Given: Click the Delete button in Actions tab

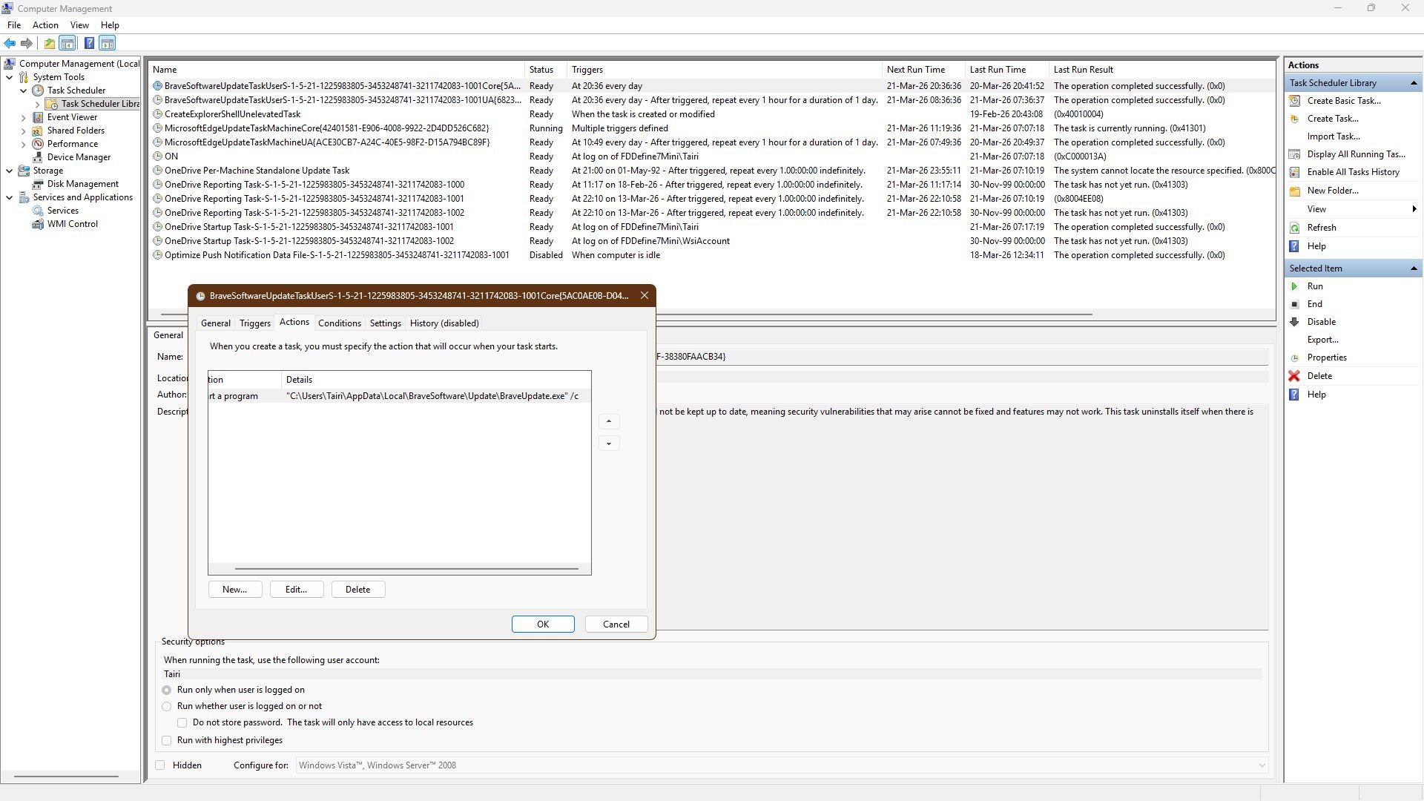Looking at the screenshot, I should tap(358, 590).
